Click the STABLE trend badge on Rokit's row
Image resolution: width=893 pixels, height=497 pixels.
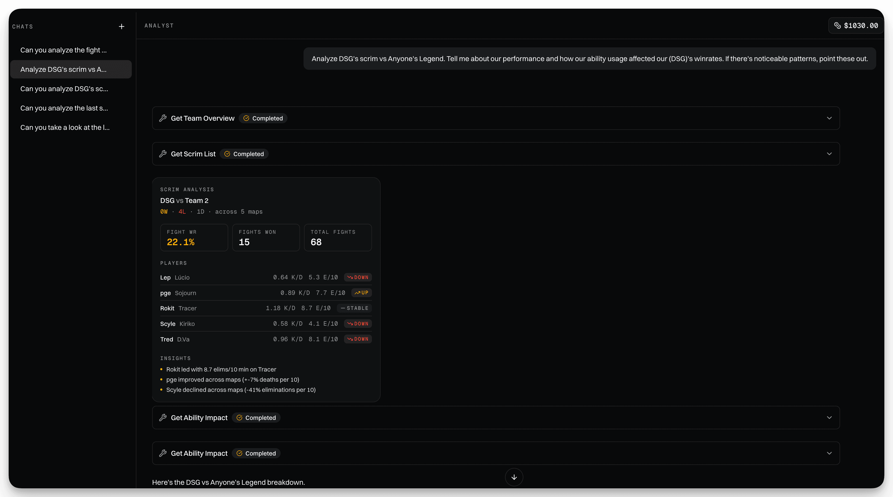point(354,308)
